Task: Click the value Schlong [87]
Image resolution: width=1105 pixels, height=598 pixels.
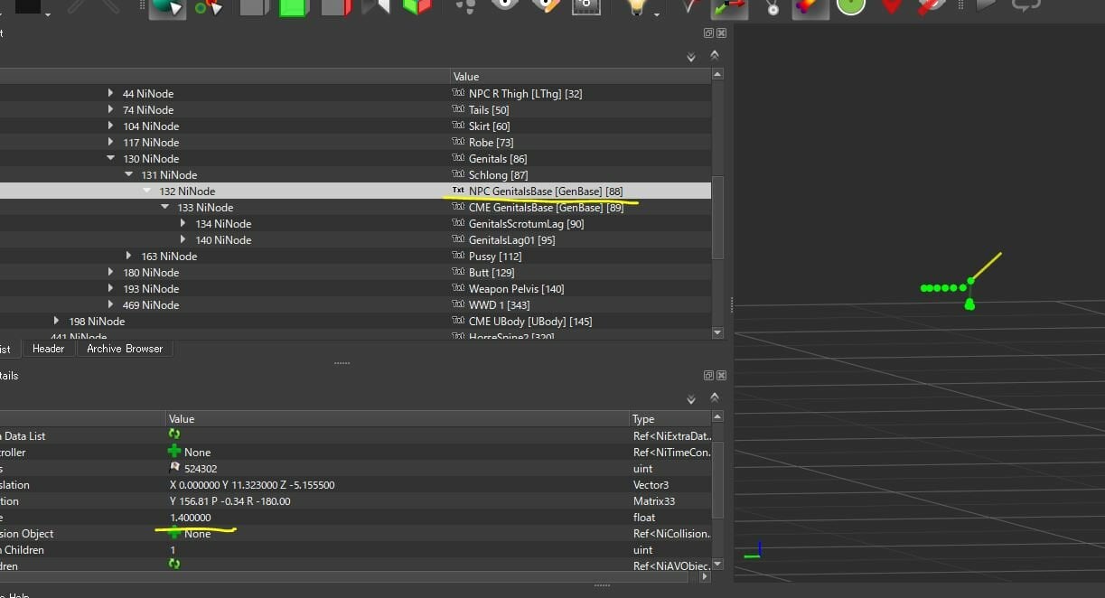Action: pyautogui.click(x=498, y=175)
